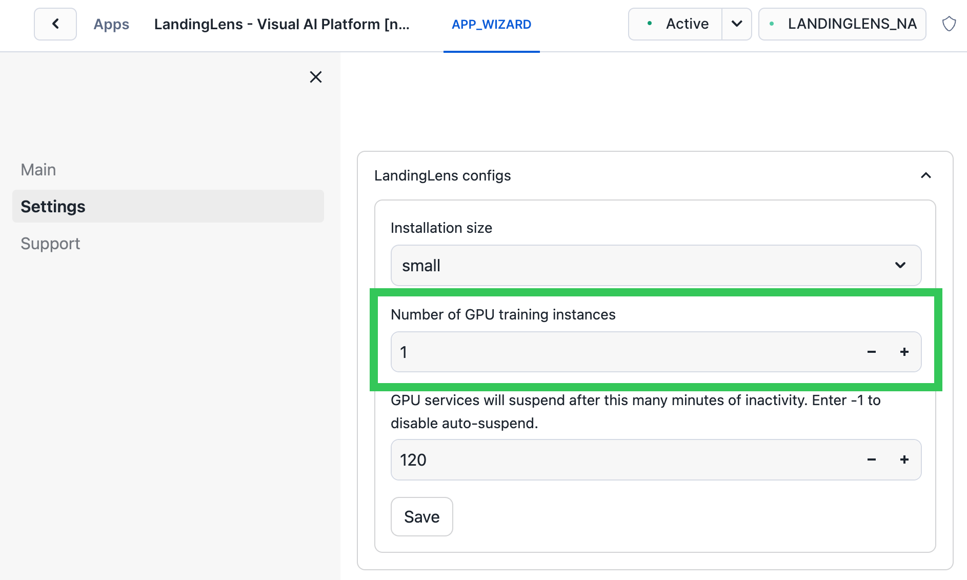
Task: Increase the number of GPU training instances
Action: pos(904,352)
